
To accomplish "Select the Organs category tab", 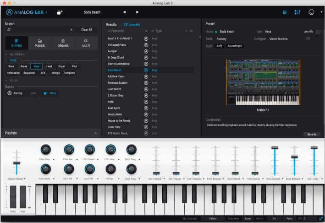I will point(63,43).
